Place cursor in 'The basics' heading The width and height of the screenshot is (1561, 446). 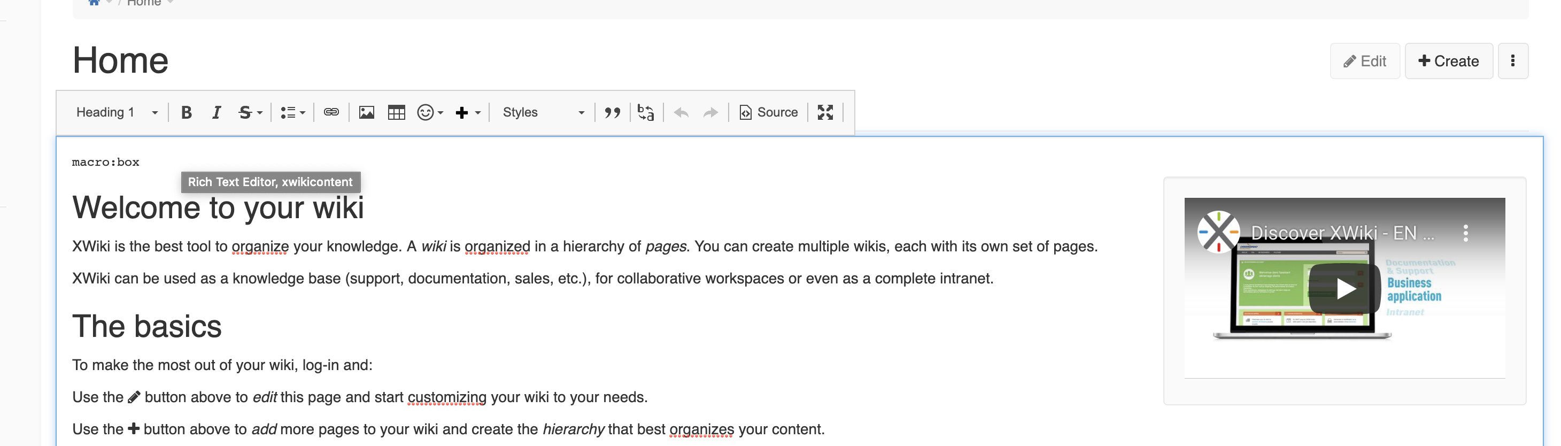[x=146, y=327]
